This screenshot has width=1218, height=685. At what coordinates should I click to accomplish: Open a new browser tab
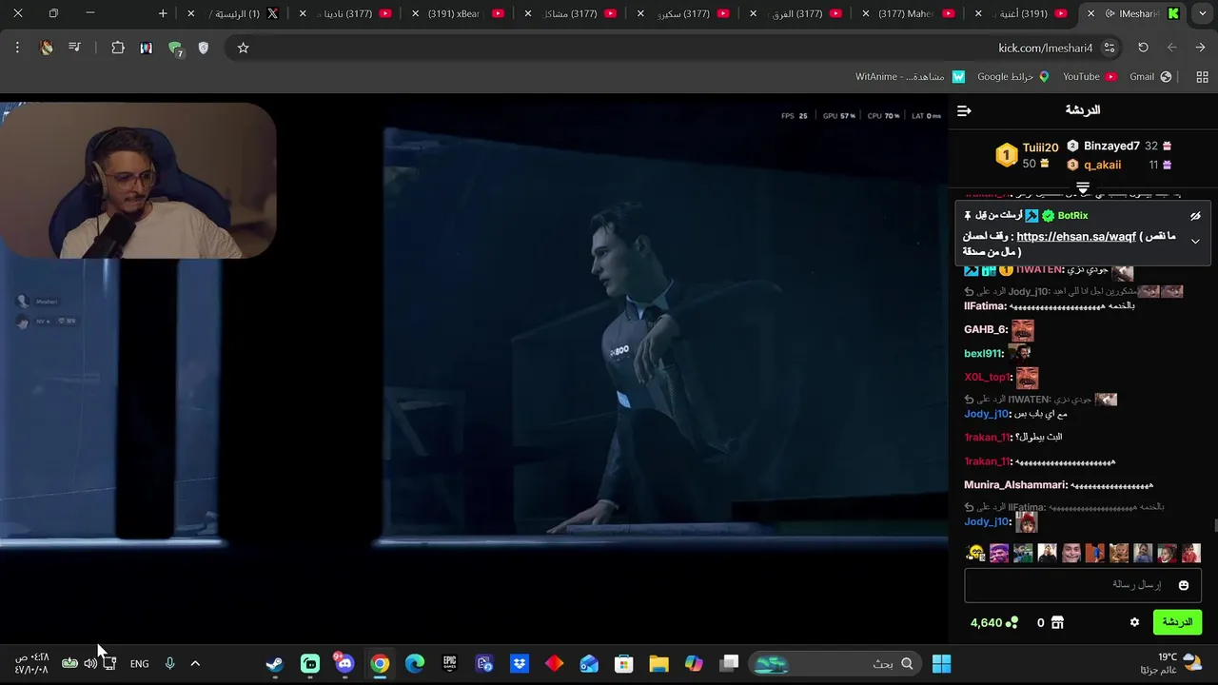[x=163, y=13]
